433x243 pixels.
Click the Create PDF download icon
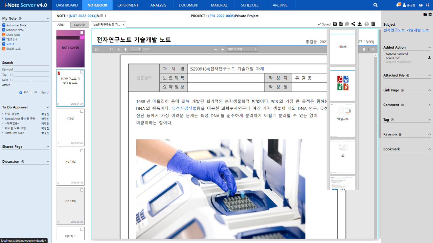coord(429,58)
